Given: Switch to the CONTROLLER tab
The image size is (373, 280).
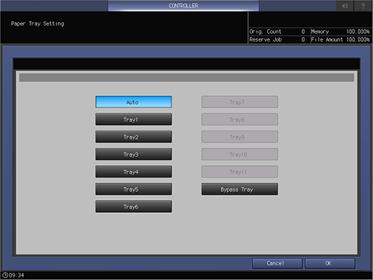Looking at the screenshot, I should point(183,6).
